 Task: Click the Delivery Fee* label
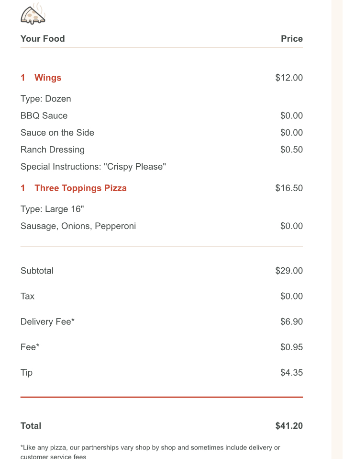tap(47, 321)
